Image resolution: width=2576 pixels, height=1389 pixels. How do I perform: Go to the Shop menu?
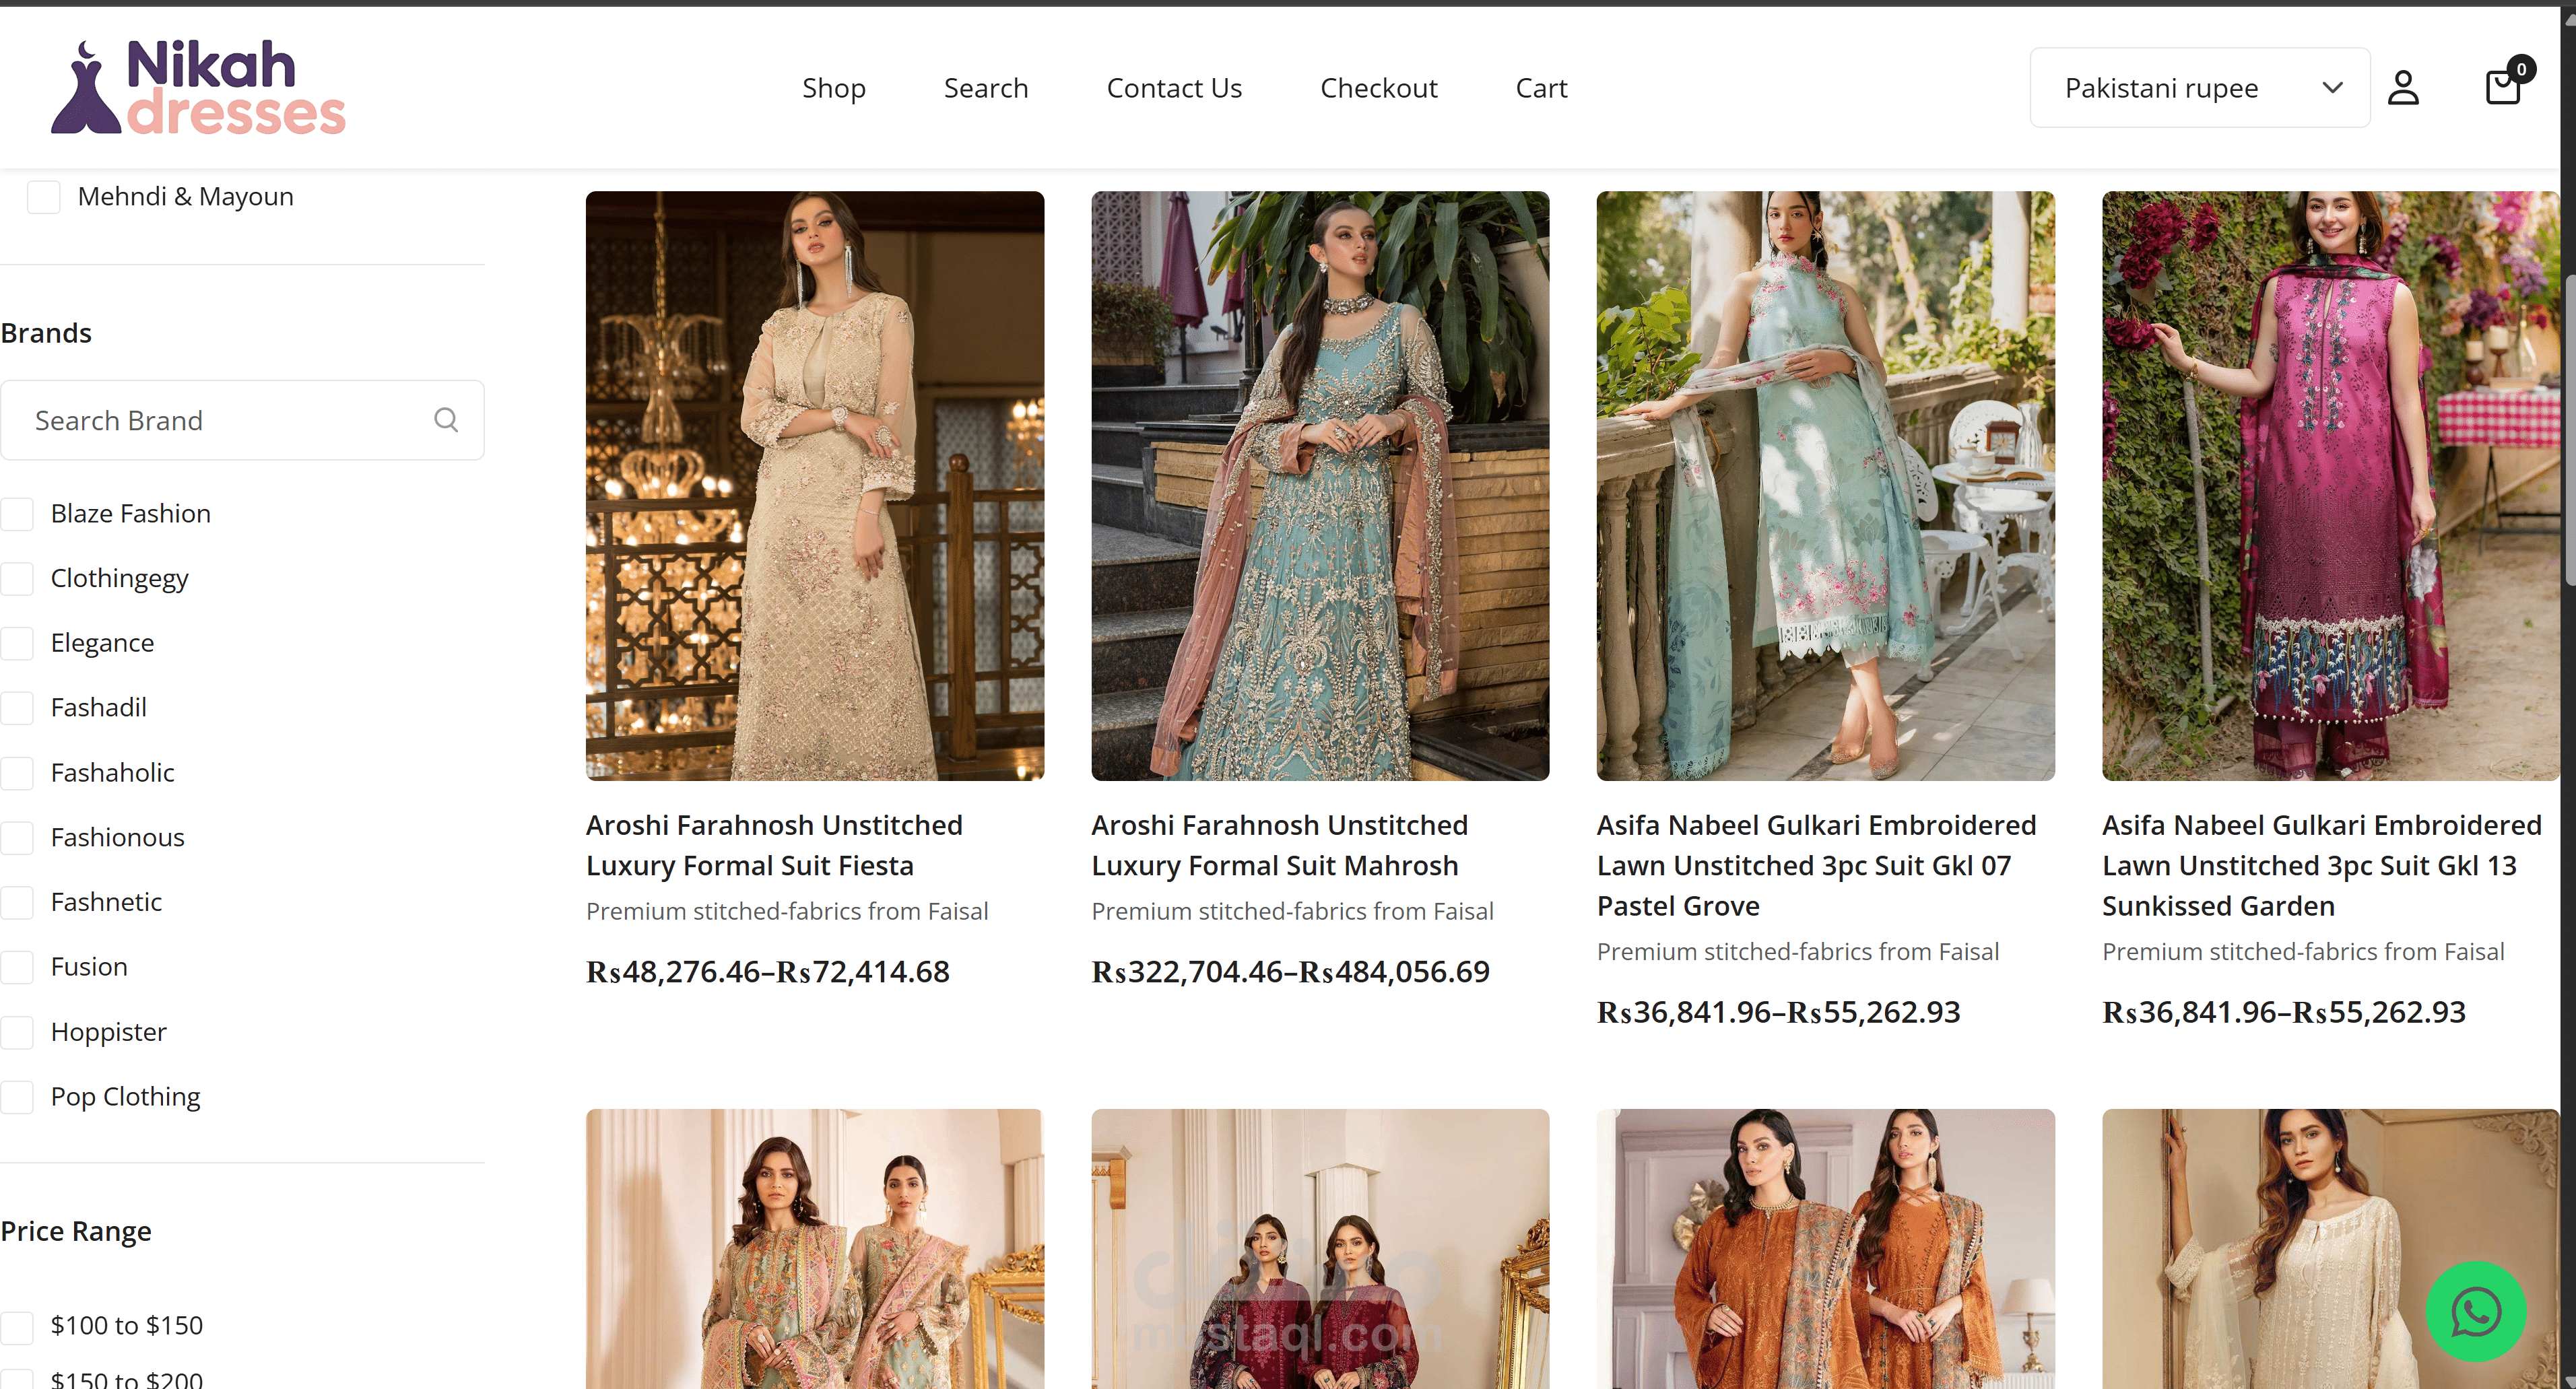[x=834, y=88]
